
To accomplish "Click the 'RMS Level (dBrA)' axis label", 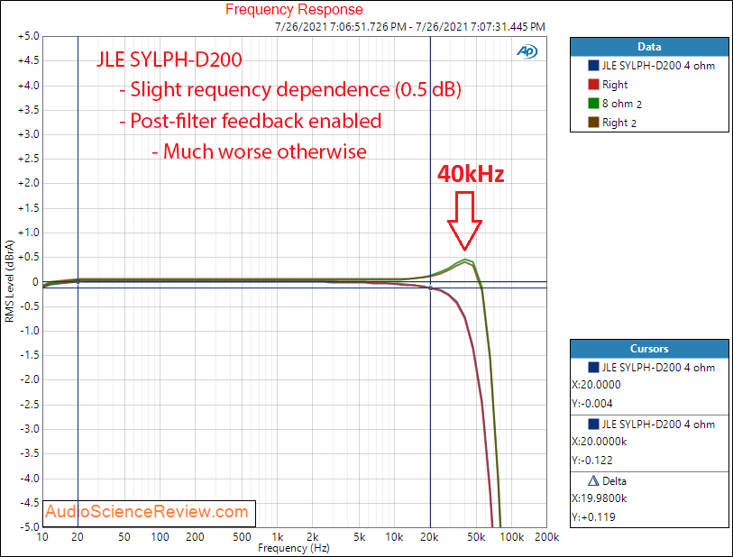I will pyautogui.click(x=10, y=281).
